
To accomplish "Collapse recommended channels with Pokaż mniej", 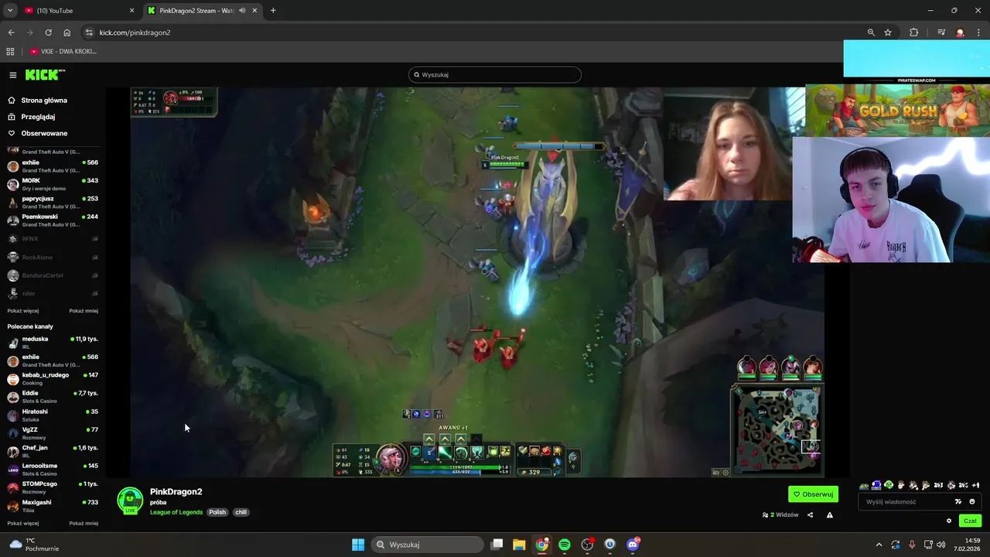I will click(84, 524).
